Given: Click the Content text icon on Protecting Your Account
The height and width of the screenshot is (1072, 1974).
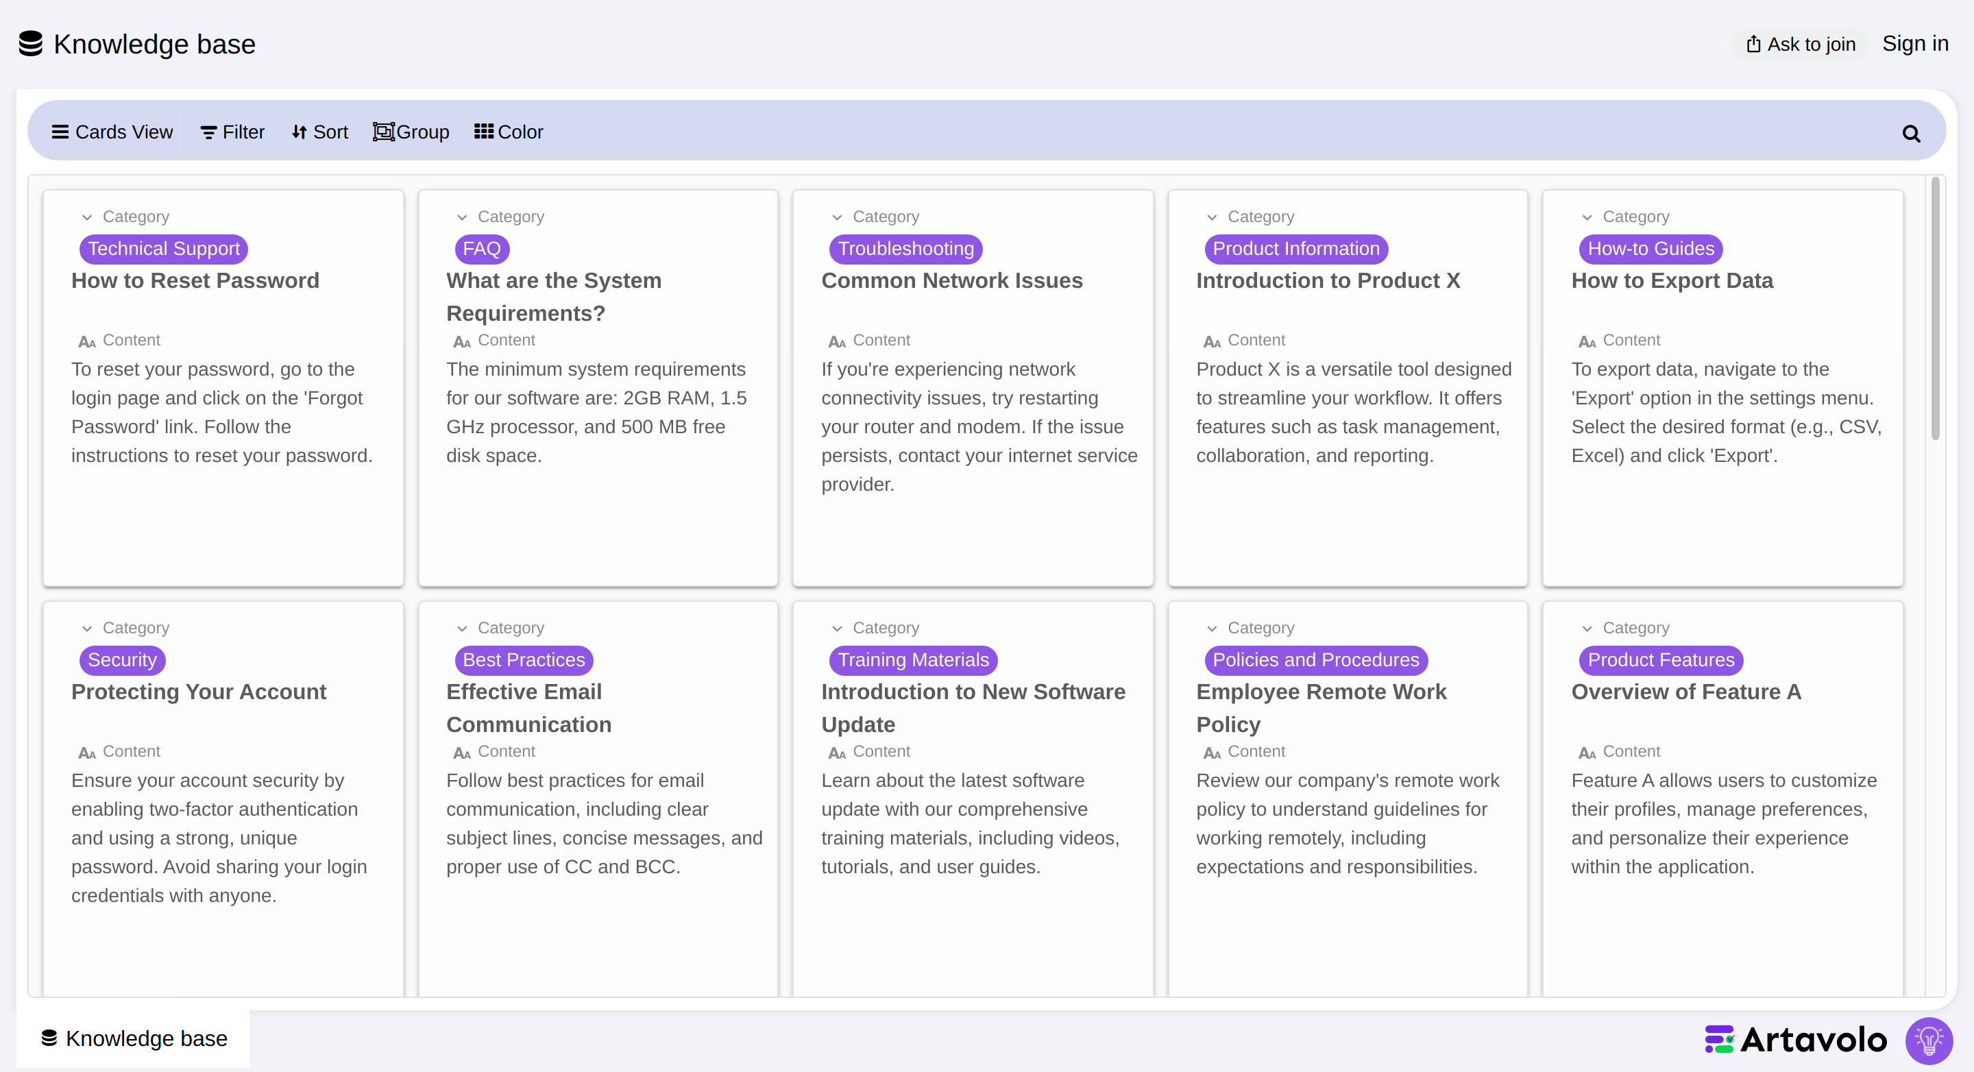Looking at the screenshot, I should (x=86, y=753).
